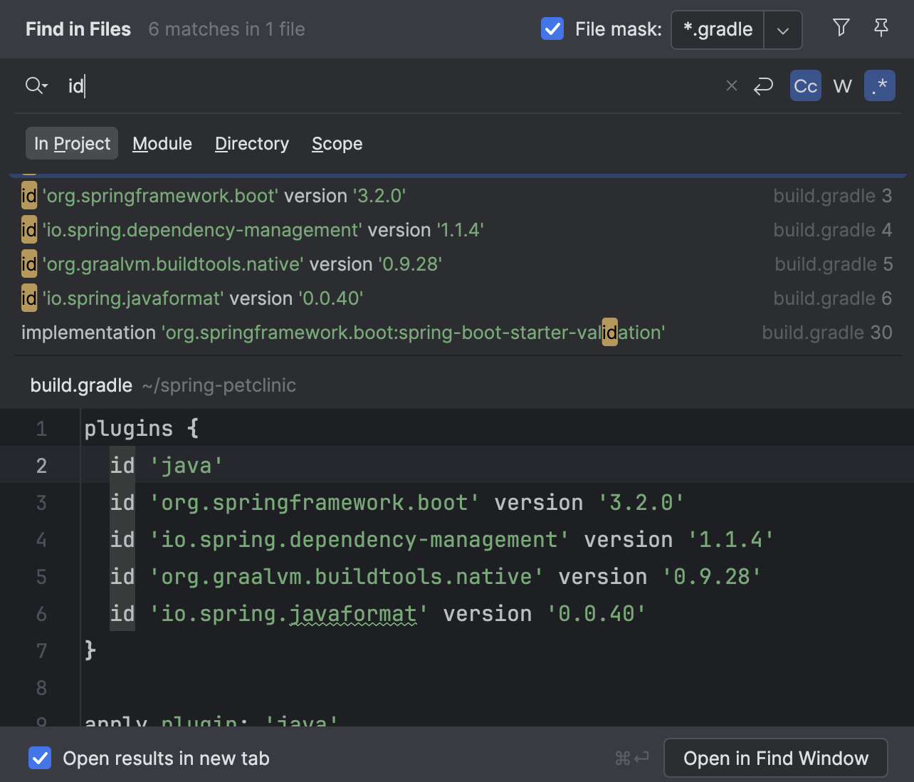Click the new line arrow icon
Viewport: 914px width, 782px height.
763,86
